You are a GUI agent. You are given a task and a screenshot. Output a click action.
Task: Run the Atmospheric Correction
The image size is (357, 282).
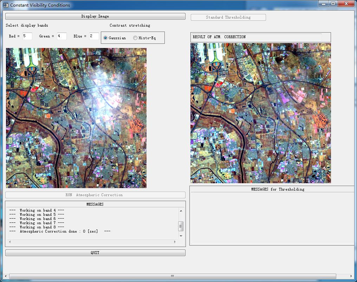[x=95, y=195]
